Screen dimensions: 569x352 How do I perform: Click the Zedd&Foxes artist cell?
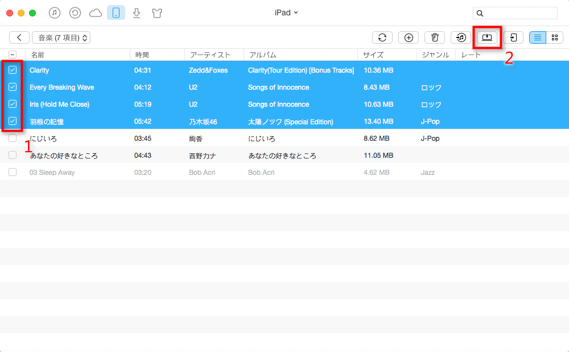pos(208,70)
